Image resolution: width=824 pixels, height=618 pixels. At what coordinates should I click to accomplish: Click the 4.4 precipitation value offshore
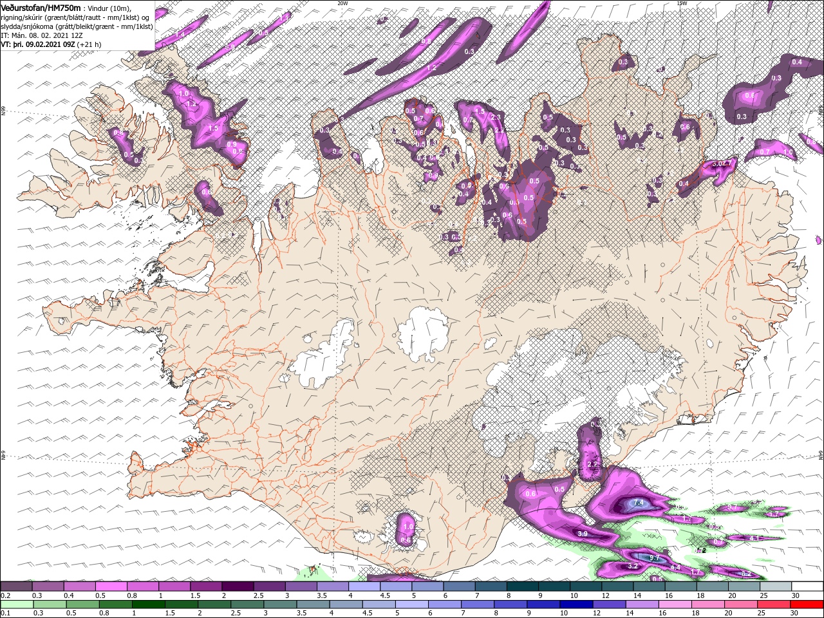[x=675, y=567]
